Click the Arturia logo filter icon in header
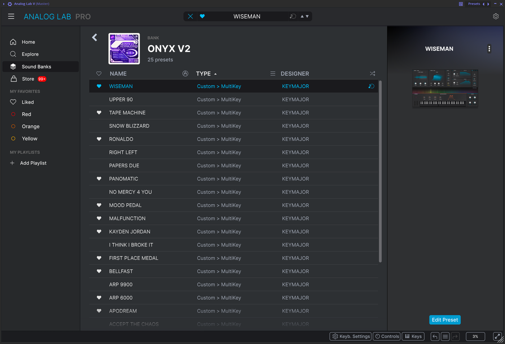Viewport: 505px width, 344px height. [x=185, y=73]
